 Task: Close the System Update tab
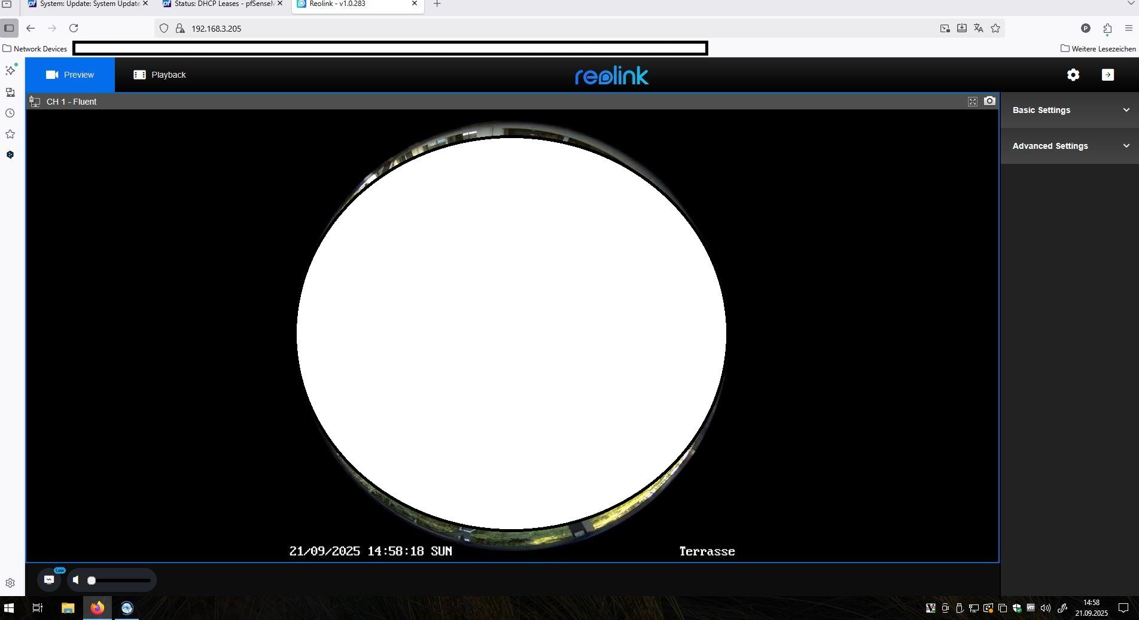click(145, 4)
